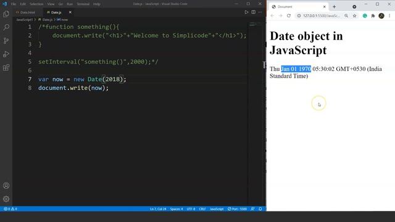This screenshot has height=222, width=395.
Task: Reload the browser page
Action: [x=289, y=15]
